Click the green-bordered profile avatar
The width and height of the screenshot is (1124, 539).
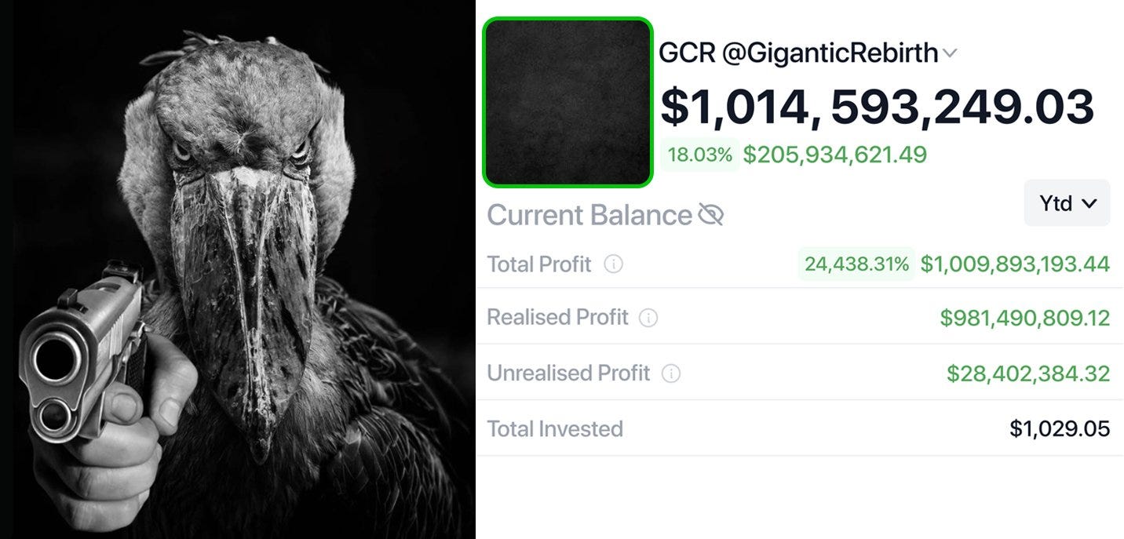(567, 103)
